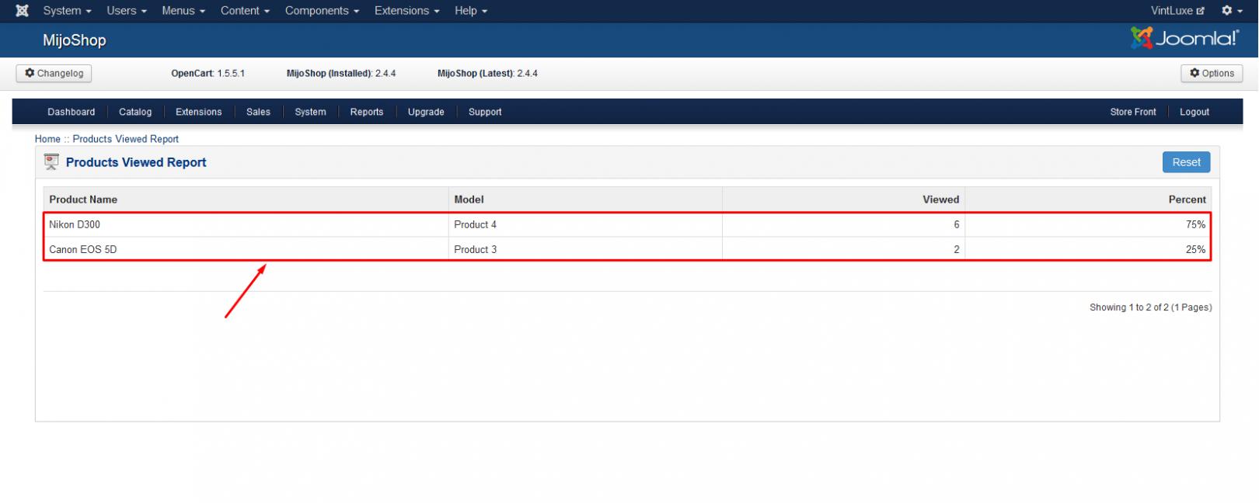This screenshot has height=503, width=1259.
Task: Open the Sales menu
Action: [x=258, y=112]
